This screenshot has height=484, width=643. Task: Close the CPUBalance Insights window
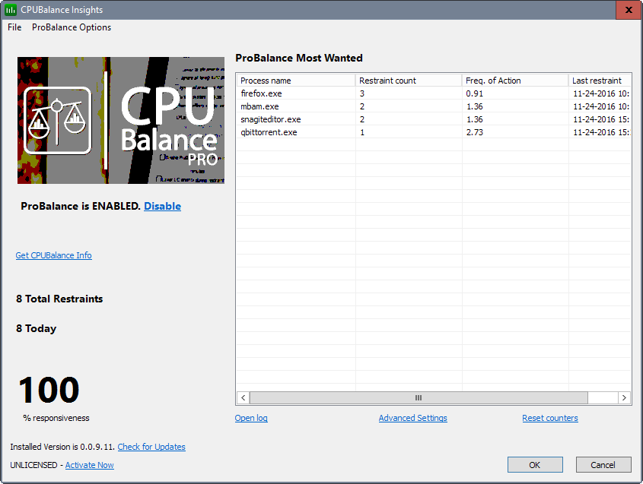(x=629, y=10)
